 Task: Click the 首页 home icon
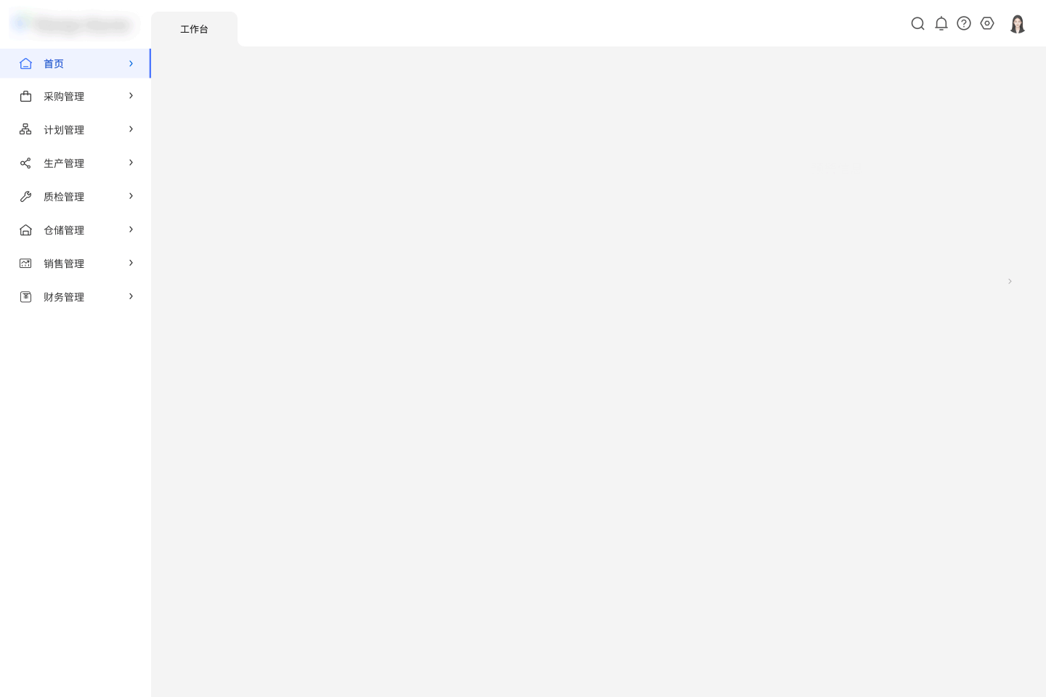25,64
